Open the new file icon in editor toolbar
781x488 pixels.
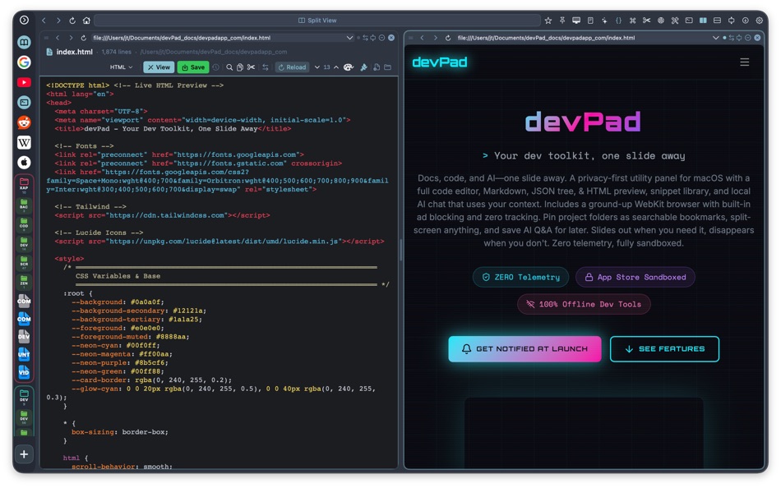click(x=377, y=67)
